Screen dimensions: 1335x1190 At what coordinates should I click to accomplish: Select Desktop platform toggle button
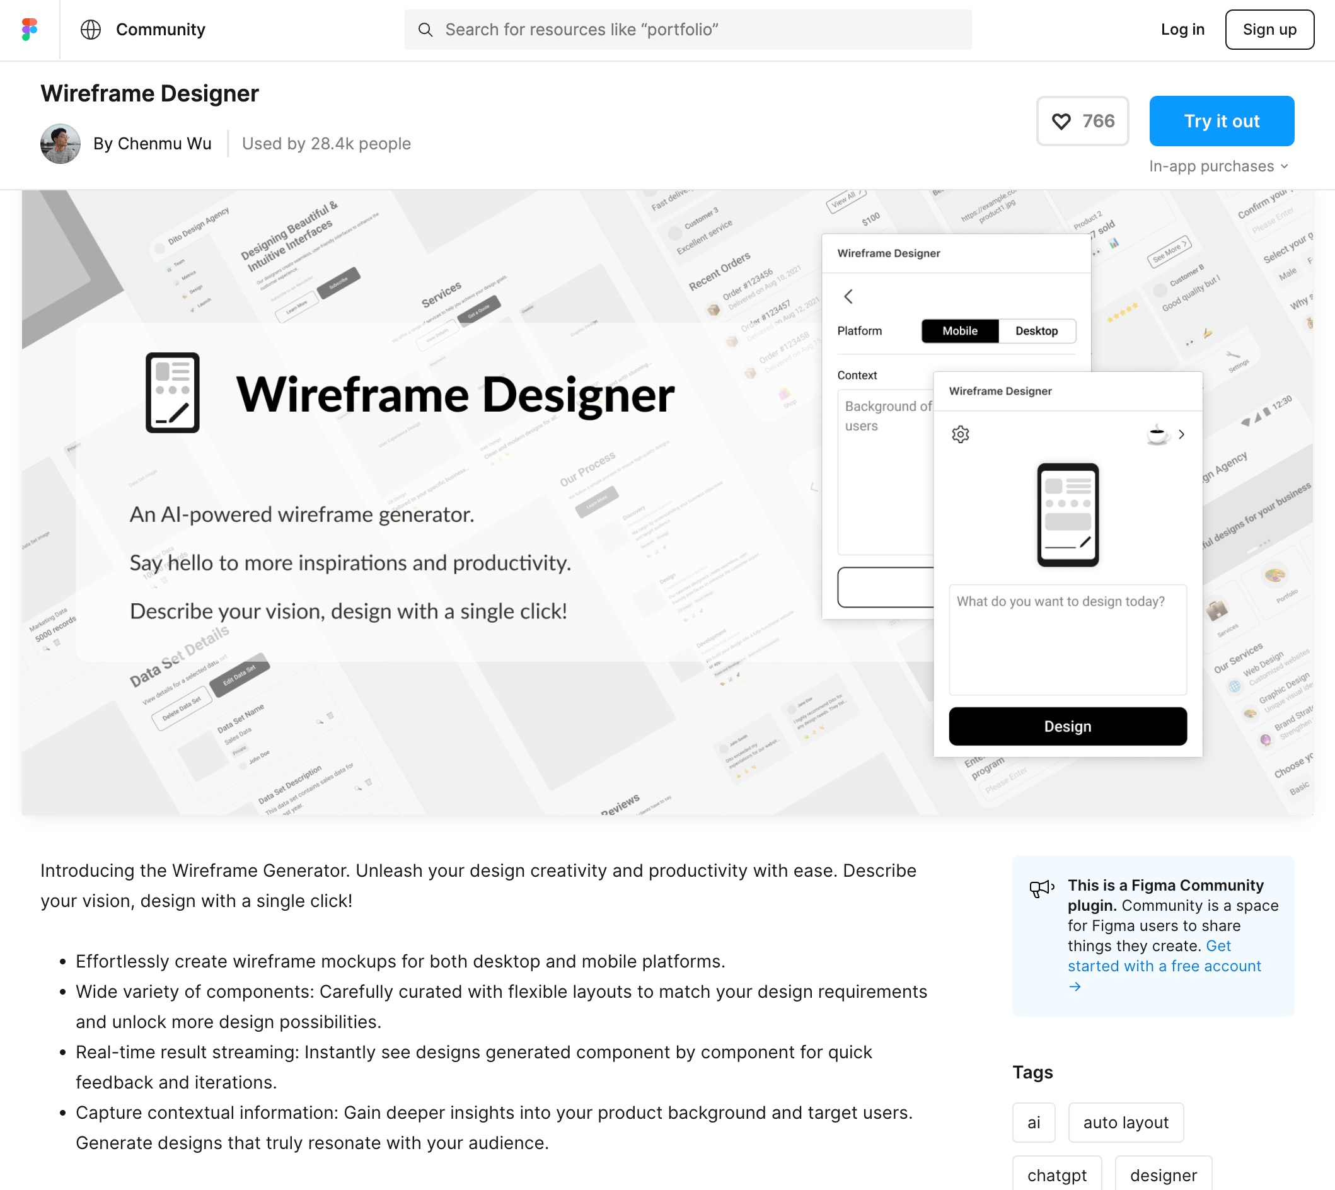(x=1035, y=330)
